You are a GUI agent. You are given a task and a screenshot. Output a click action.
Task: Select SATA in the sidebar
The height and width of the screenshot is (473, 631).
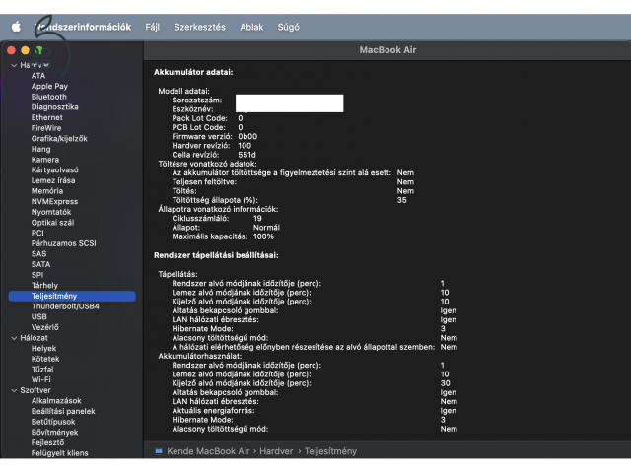pos(40,264)
